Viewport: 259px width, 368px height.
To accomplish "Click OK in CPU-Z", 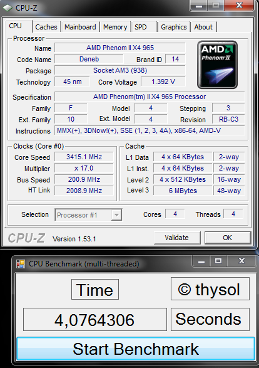I will (228, 238).
